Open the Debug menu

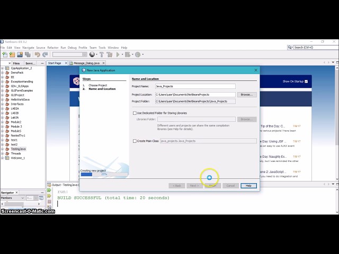point(72,48)
